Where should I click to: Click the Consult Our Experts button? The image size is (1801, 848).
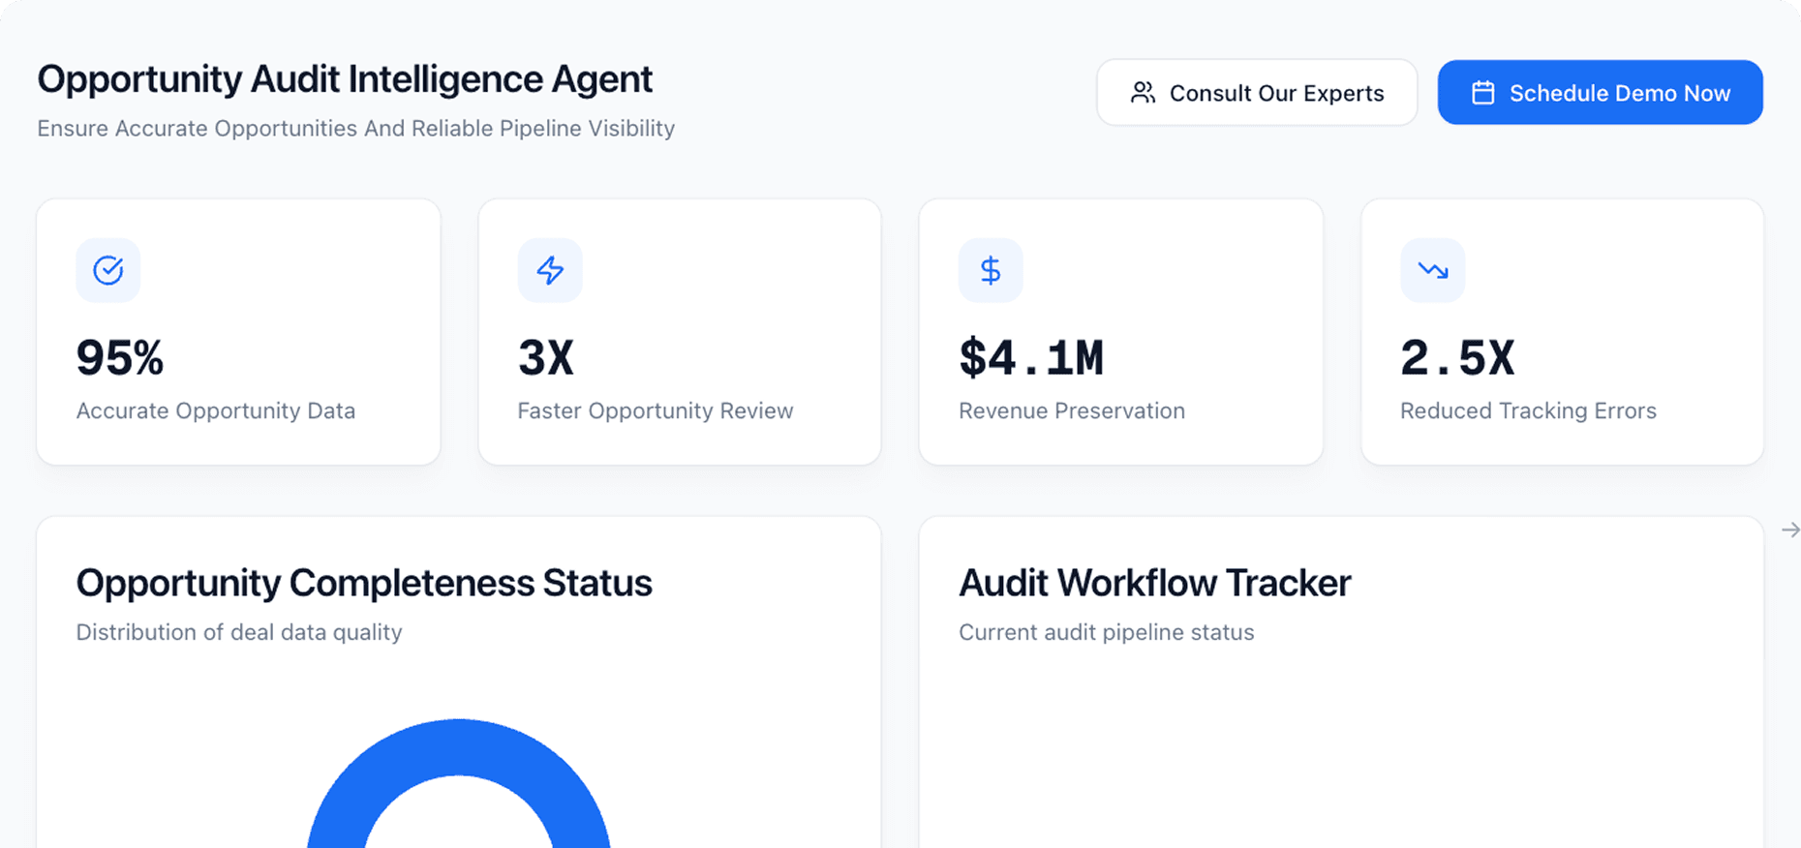point(1257,93)
